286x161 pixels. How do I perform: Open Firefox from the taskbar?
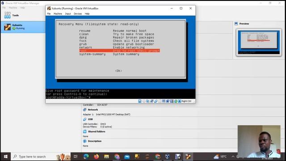point(97,157)
